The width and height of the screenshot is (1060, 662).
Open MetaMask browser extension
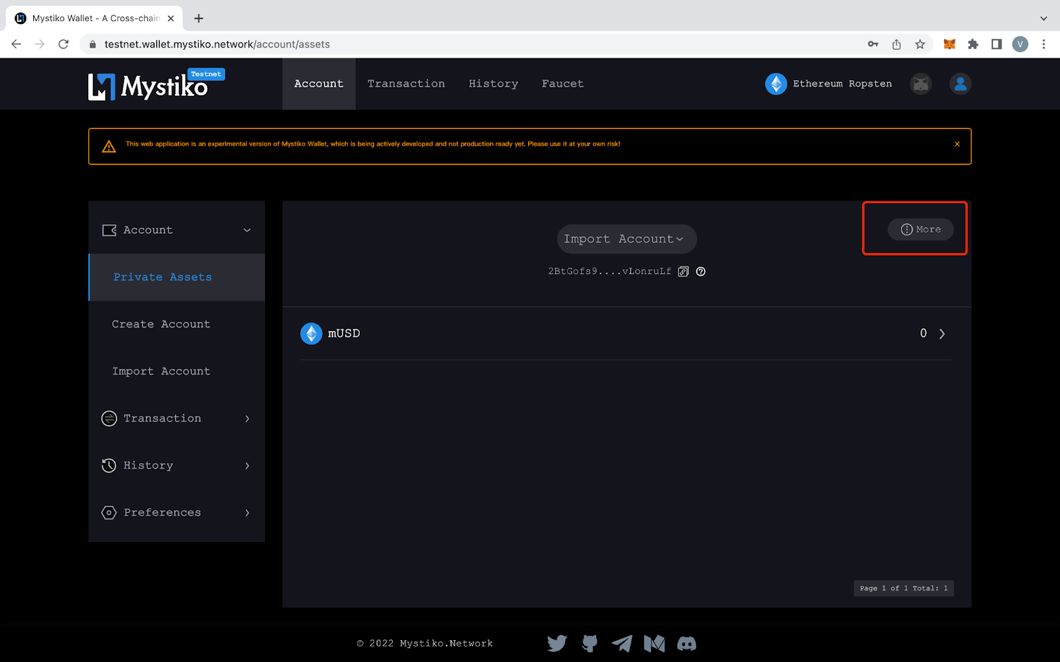pyautogui.click(x=949, y=44)
